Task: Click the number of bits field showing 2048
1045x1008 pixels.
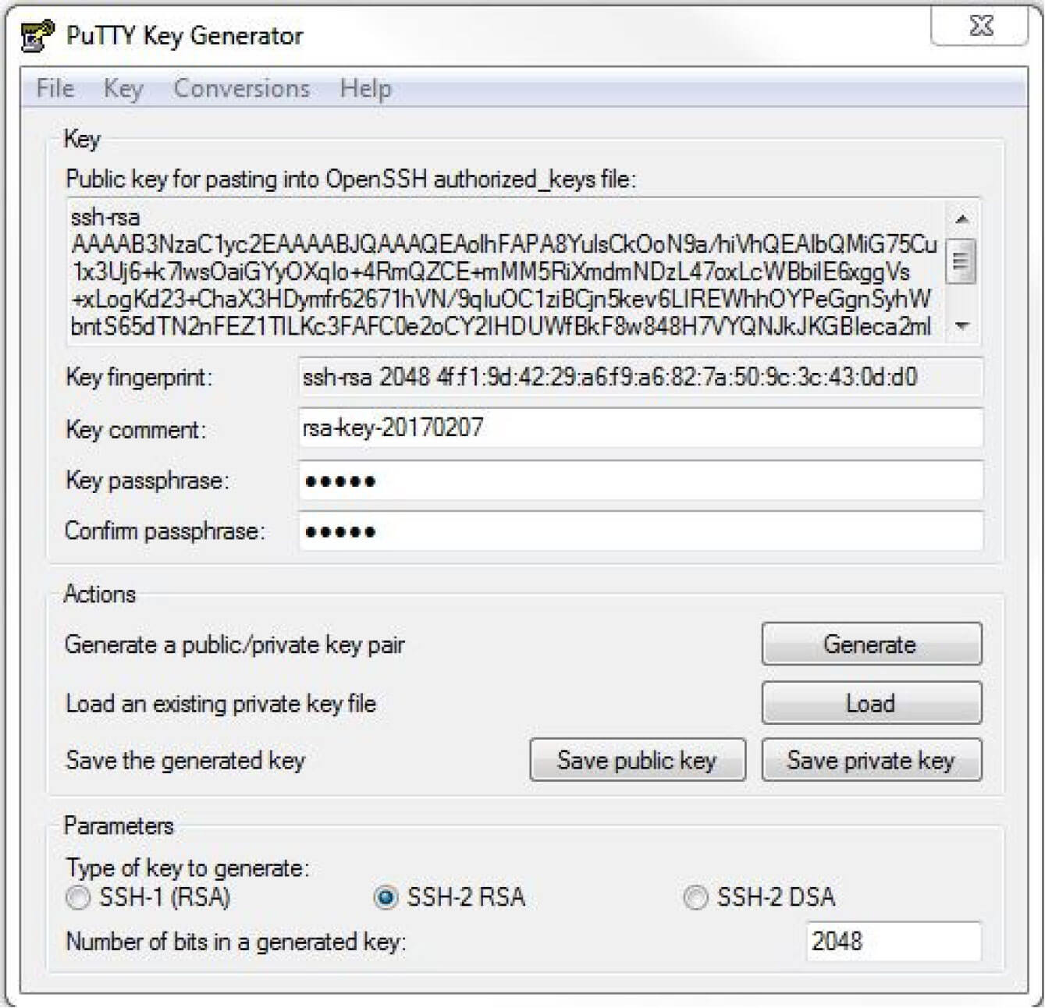Action: (x=892, y=942)
